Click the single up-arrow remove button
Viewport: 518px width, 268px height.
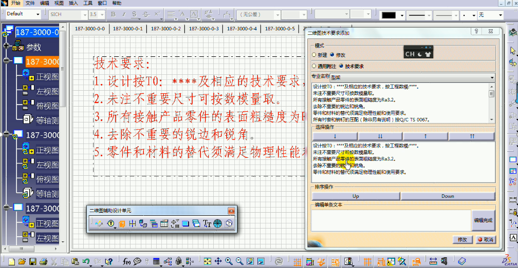(x=425, y=136)
